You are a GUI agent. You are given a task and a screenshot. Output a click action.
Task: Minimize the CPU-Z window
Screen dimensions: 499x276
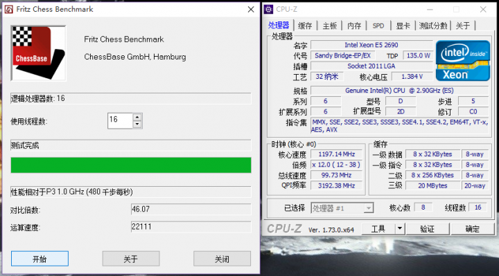[x=430, y=10]
